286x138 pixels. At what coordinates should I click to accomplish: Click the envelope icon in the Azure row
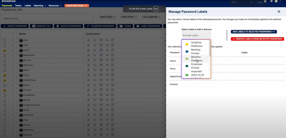101,50
